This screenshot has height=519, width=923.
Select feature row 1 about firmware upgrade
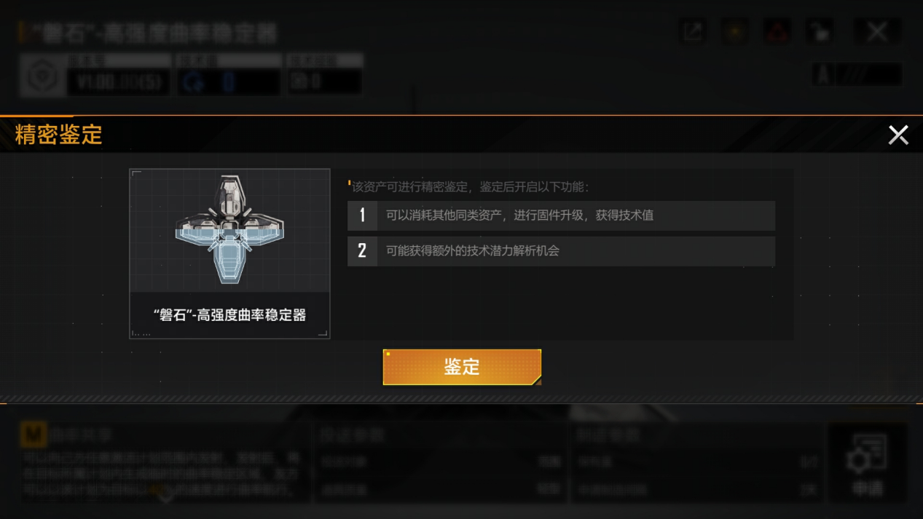point(561,215)
